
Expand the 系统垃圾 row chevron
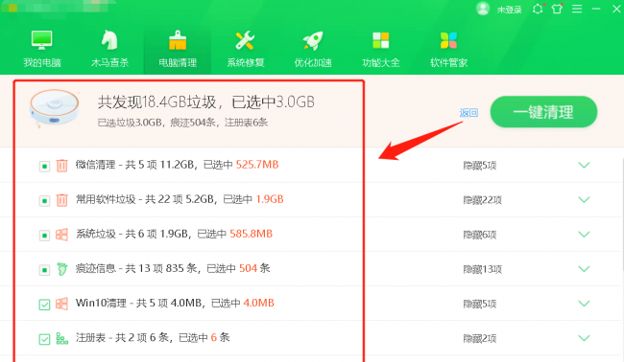(584, 234)
